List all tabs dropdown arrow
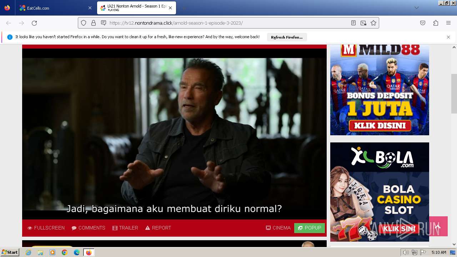Image resolution: width=457 pixels, height=257 pixels. 416,8
